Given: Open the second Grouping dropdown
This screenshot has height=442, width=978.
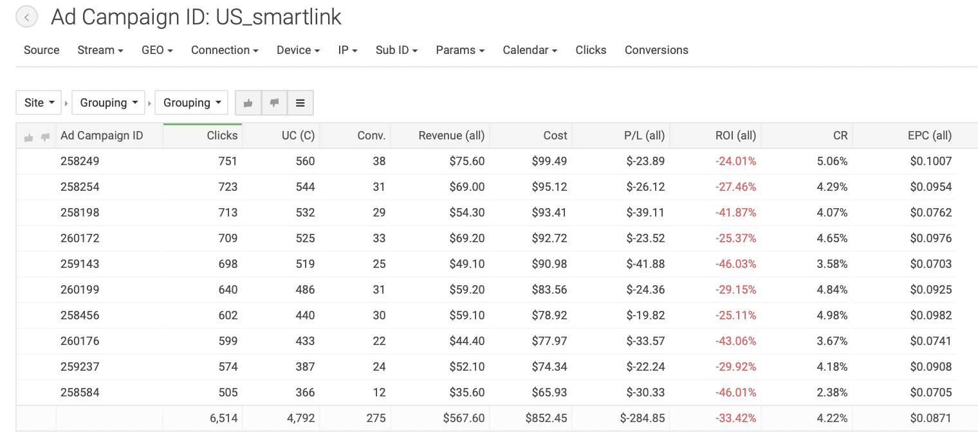Looking at the screenshot, I should coord(192,103).
